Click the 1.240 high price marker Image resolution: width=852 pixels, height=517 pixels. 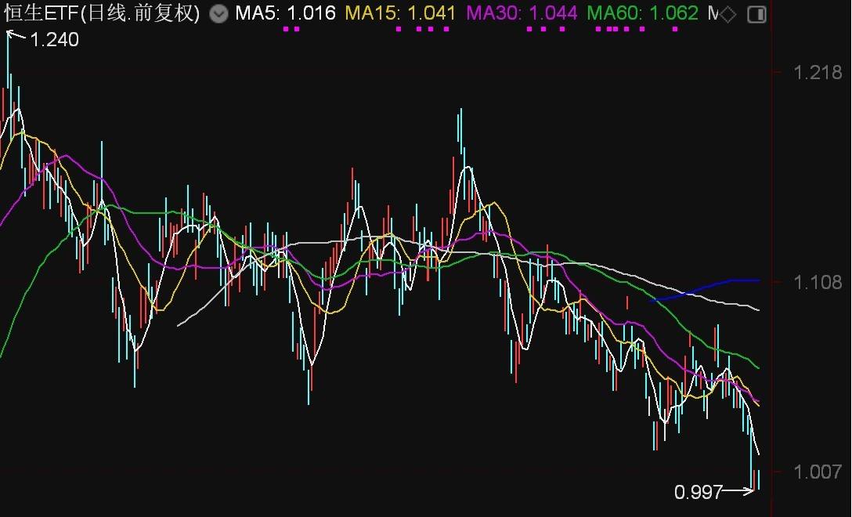[54, 40]
